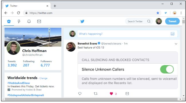The image size is (186, 103).
Task: Click the Promoted by Hobbs & Shaw text
Action: (x=27, y=90)
